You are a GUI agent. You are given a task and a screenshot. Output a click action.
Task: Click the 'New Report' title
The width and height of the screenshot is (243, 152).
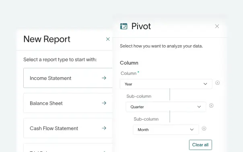(x=47, y=39)
